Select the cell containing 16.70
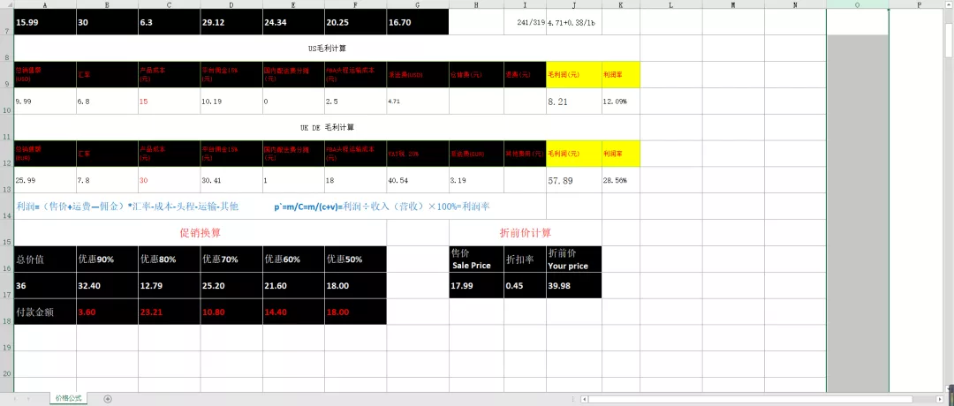Image resolution: width=954 pixels, height=406 pixels. tap(417, 22)
